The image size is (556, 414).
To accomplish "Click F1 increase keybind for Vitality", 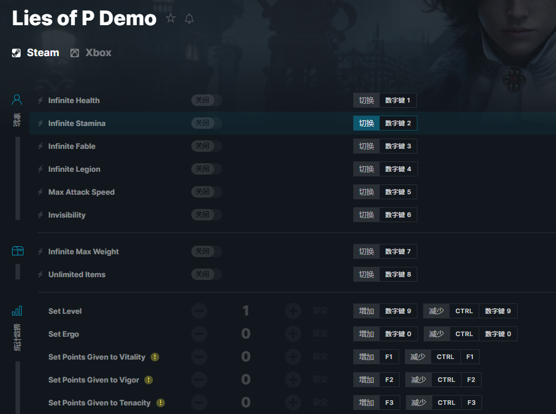I will point(389,357).
